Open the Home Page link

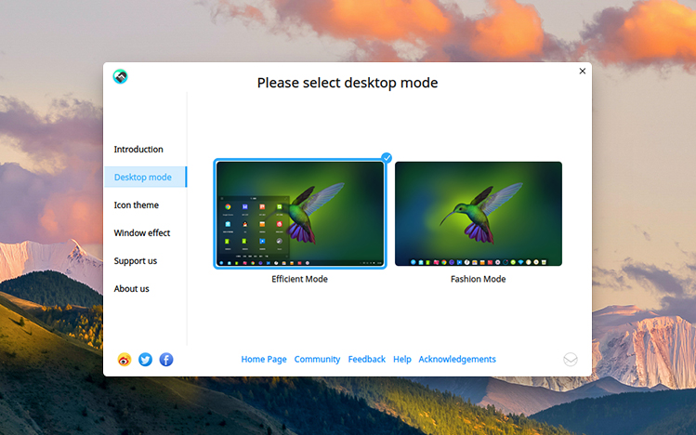pos(264,359)
